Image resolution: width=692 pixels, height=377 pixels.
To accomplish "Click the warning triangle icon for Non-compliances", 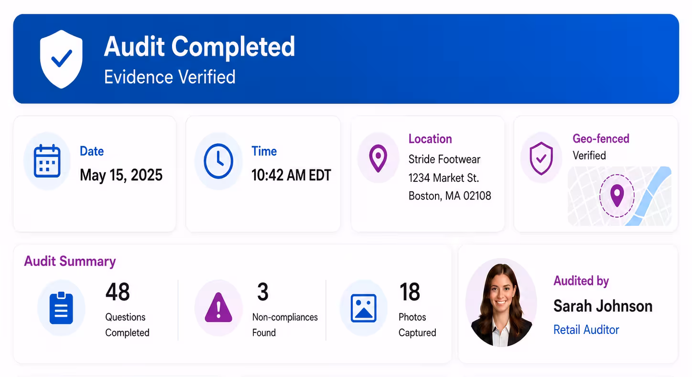I will click(x=218, y=308).
